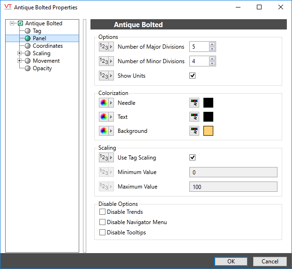The height and width of the screenshot is (269, 292).
Task: Click the Cancel button
Action: (x=270, y=262)
